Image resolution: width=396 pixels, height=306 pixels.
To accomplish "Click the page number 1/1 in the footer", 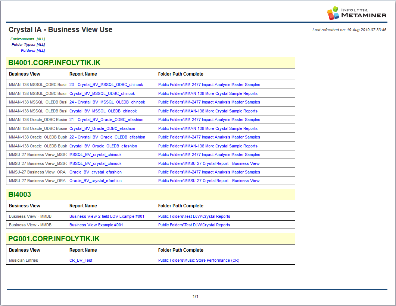I will click(x=196, y=297).
